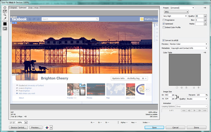Click the Save button

154,127
